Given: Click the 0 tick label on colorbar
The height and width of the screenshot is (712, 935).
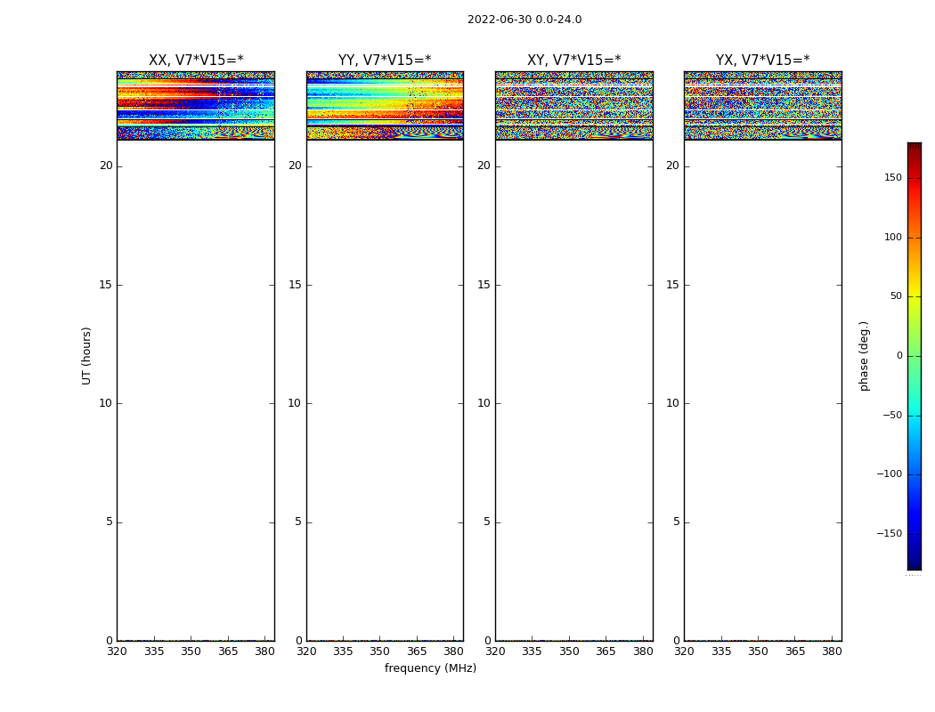Looking at the screenshot, I should pyautogui.click(x=898, y=356).
